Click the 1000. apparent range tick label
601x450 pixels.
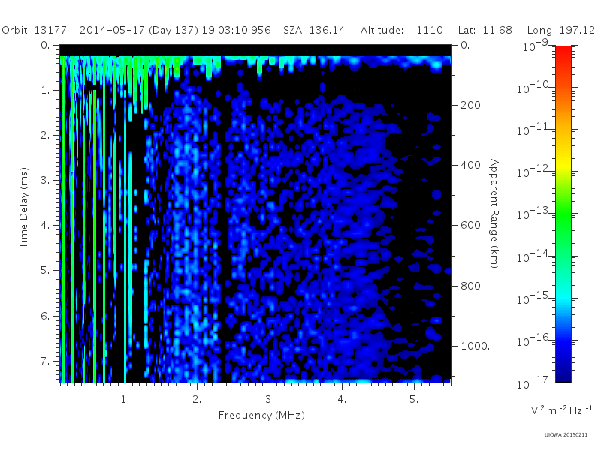click(475, 346)
